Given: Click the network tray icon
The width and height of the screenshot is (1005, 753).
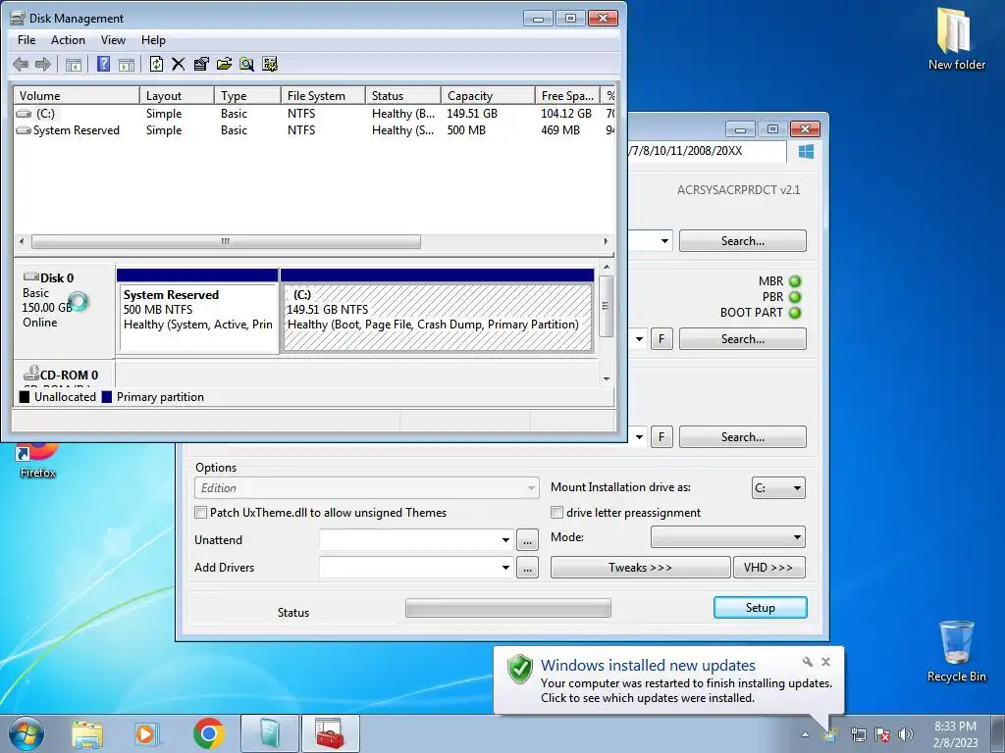Looking at the screenshot, I should coord(858,734).
